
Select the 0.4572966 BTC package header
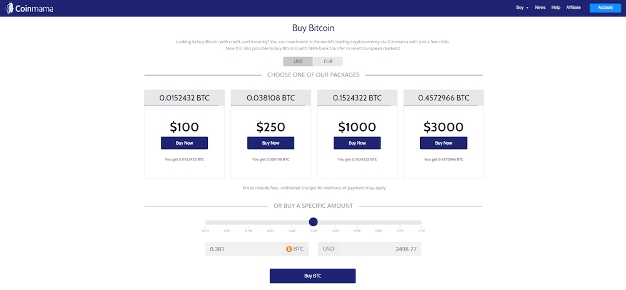coord(443,98)
